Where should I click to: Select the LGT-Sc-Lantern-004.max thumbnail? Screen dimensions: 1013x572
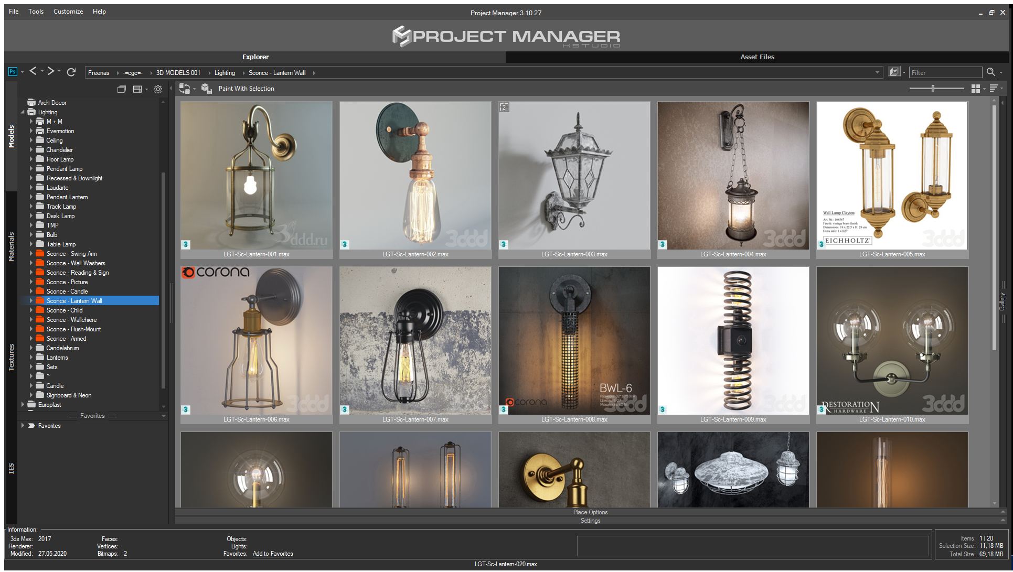[x=733, y=180]
